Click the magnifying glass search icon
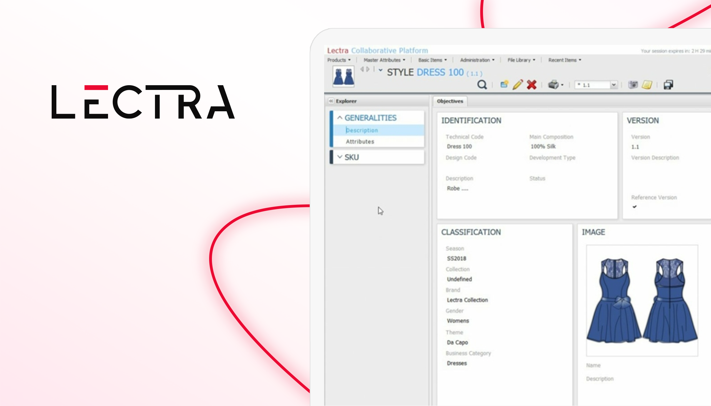This screenshot has width=711, height=406. (482, 84)
